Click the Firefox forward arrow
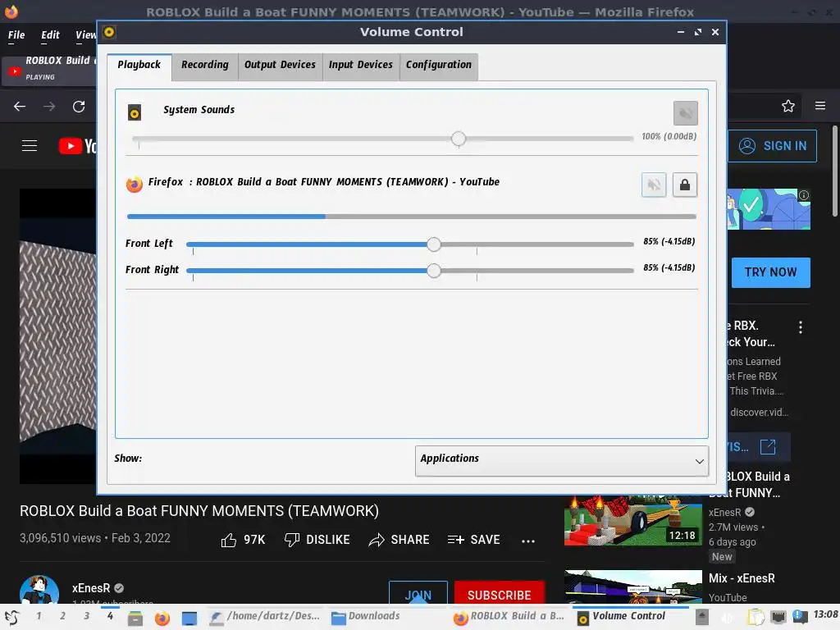 (49, 106)
